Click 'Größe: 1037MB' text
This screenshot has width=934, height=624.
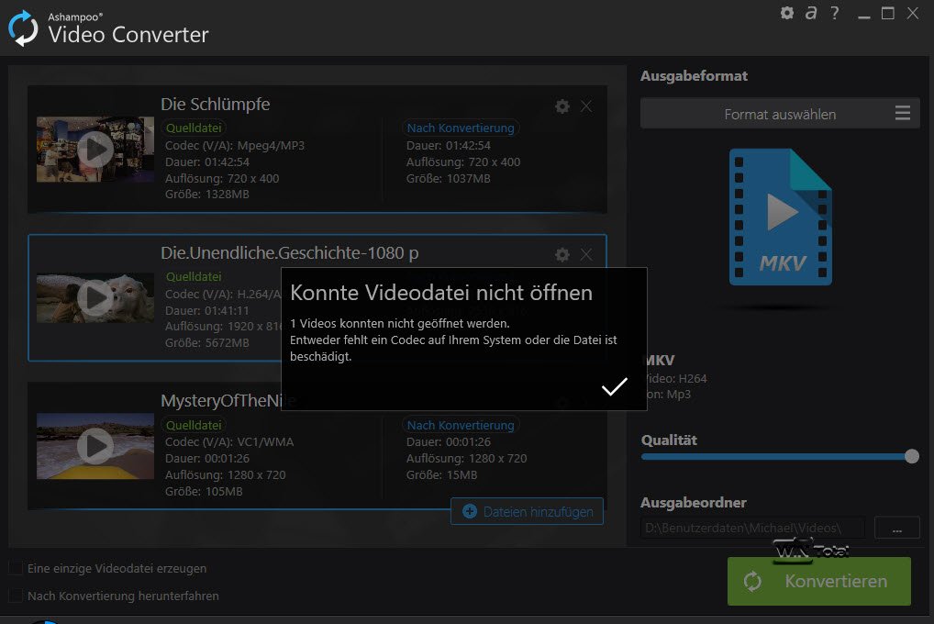pyautogui.click(x=448, y=178)
